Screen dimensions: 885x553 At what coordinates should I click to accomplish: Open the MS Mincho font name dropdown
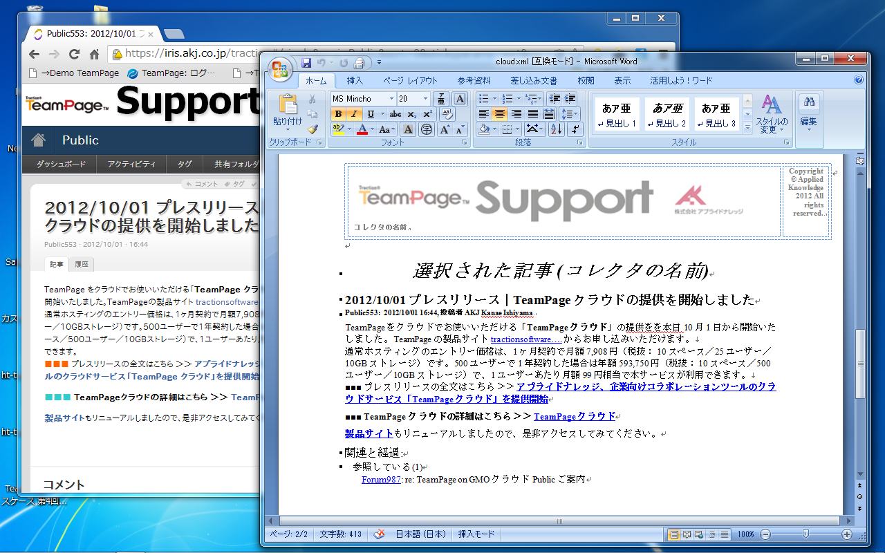pos(391,99)
